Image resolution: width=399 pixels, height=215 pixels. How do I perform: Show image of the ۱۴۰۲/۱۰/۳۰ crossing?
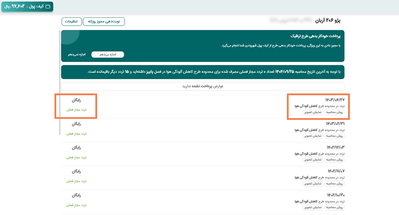312,207
